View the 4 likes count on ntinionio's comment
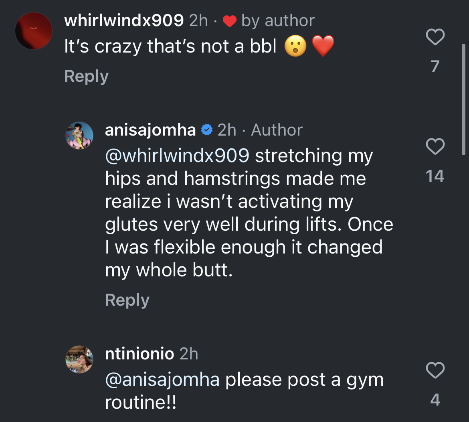 click(435, 400)
